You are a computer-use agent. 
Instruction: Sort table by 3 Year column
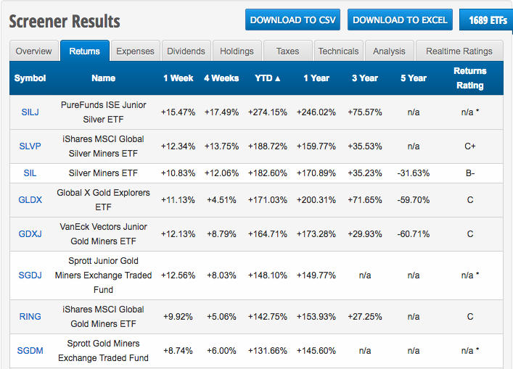pyautogui.click(x=365, y=78)
